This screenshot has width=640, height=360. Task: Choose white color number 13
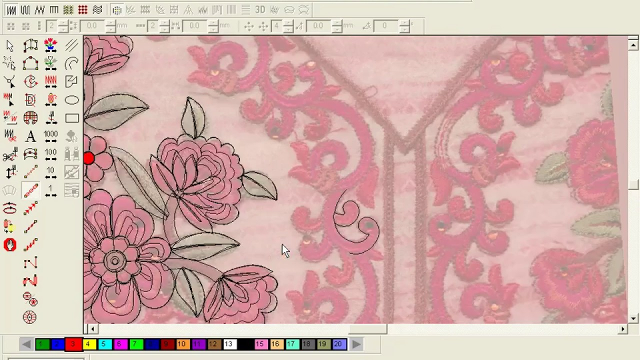[228, 344]
